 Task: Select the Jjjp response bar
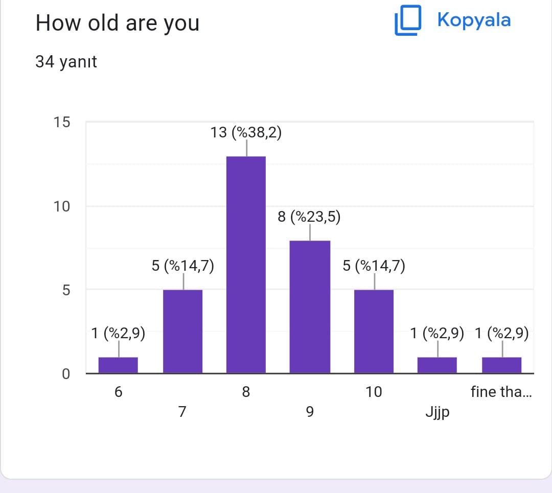point(437,365)
